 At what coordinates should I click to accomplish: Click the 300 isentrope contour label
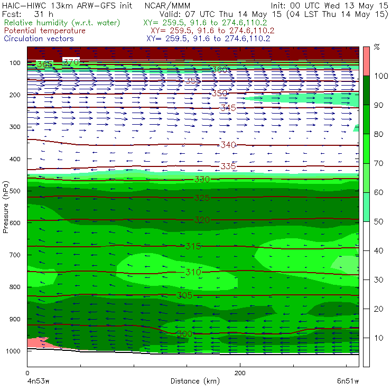(184, 333)
